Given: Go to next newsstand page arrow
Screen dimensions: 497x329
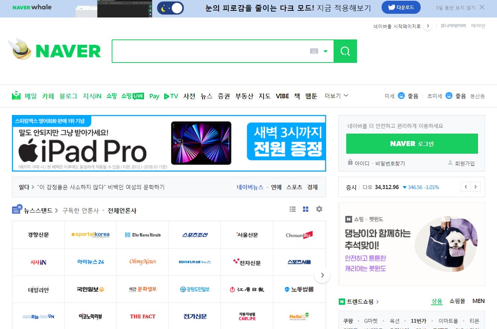Looking at the screenshot, I should pyautogui.click(x=322, y=275).
